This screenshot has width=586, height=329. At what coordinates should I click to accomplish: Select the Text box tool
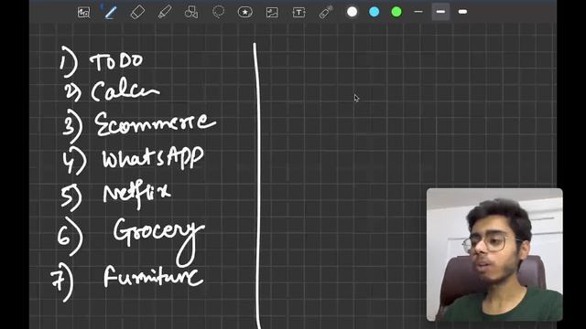tap(298, 12)
